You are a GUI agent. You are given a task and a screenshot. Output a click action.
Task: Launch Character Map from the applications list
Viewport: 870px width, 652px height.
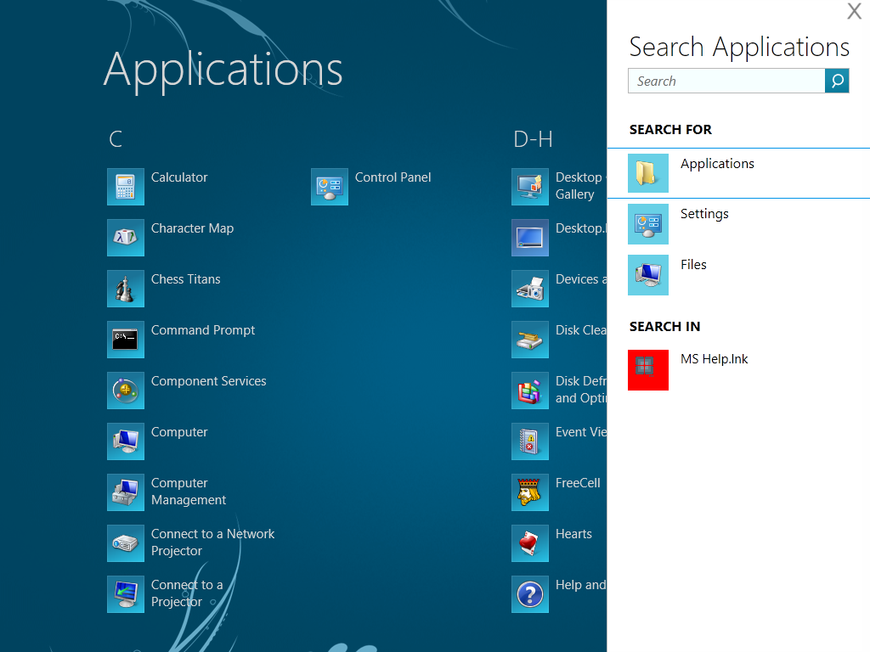click(x=126, y=238)
